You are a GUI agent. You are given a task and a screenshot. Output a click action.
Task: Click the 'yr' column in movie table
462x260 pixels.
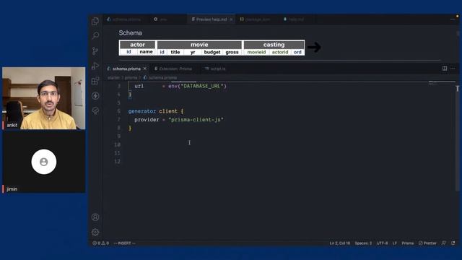(193, 52)
